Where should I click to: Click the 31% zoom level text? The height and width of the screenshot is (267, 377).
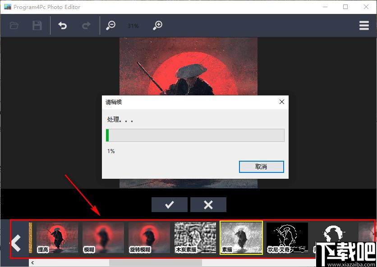coord(133,26)
